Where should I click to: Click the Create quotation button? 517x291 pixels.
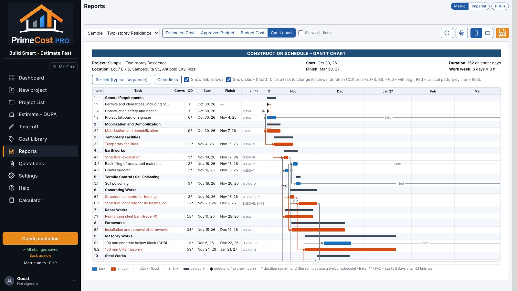40,239
